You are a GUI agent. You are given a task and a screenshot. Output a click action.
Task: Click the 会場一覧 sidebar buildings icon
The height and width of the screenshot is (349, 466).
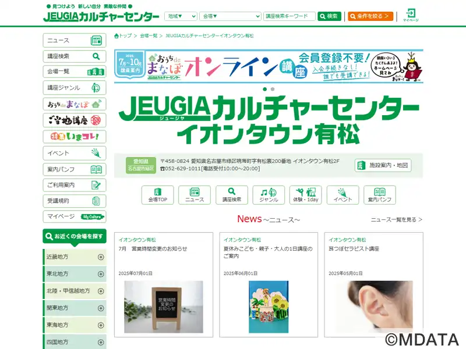coord(96,72)
